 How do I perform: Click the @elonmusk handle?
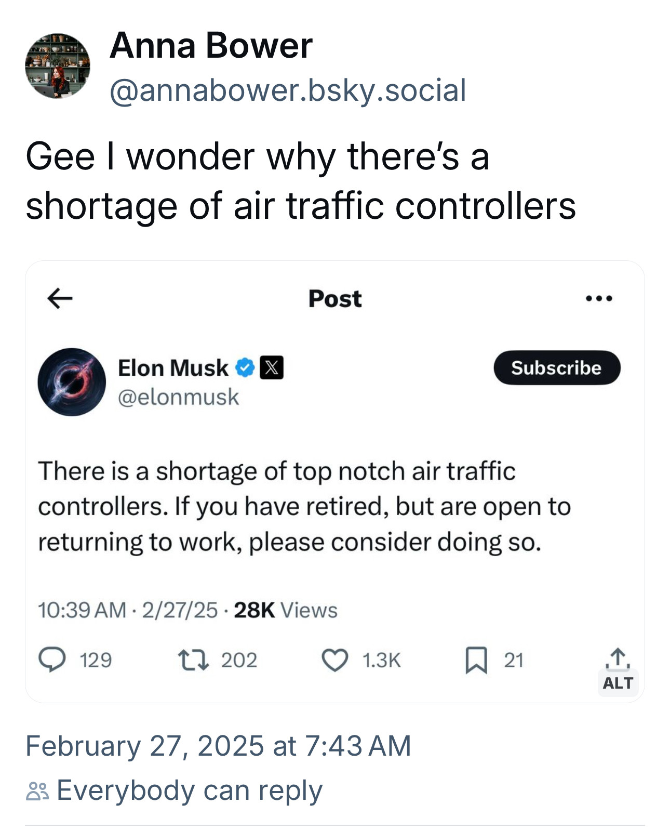pos(178,397)
